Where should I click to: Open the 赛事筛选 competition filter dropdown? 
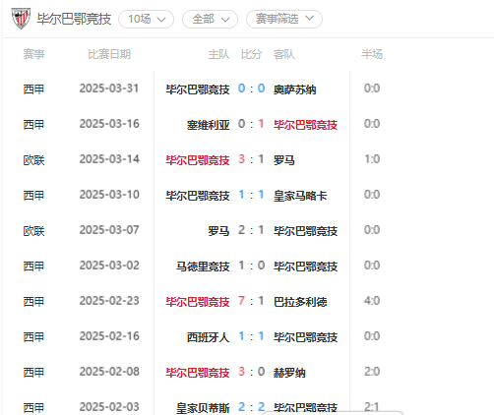coord(284,19)
